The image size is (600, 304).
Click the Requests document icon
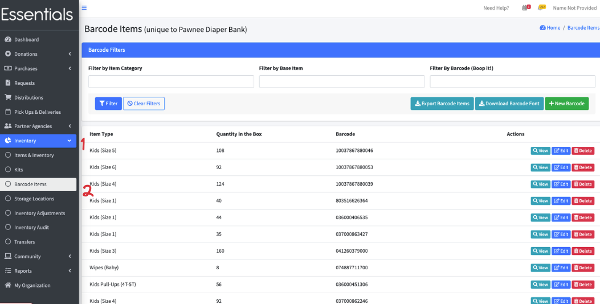tap(7, 83)
